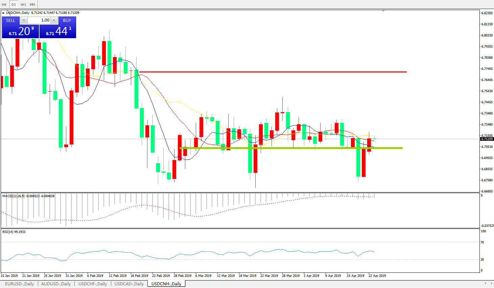Click the volume increase arrow
Viewport: 494px width, 288px height.
54,20
